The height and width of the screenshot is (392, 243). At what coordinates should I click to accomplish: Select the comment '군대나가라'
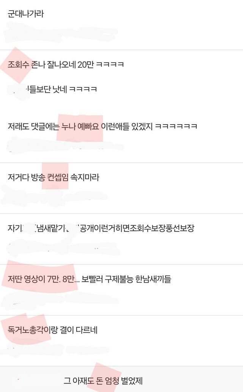[26, 14]
